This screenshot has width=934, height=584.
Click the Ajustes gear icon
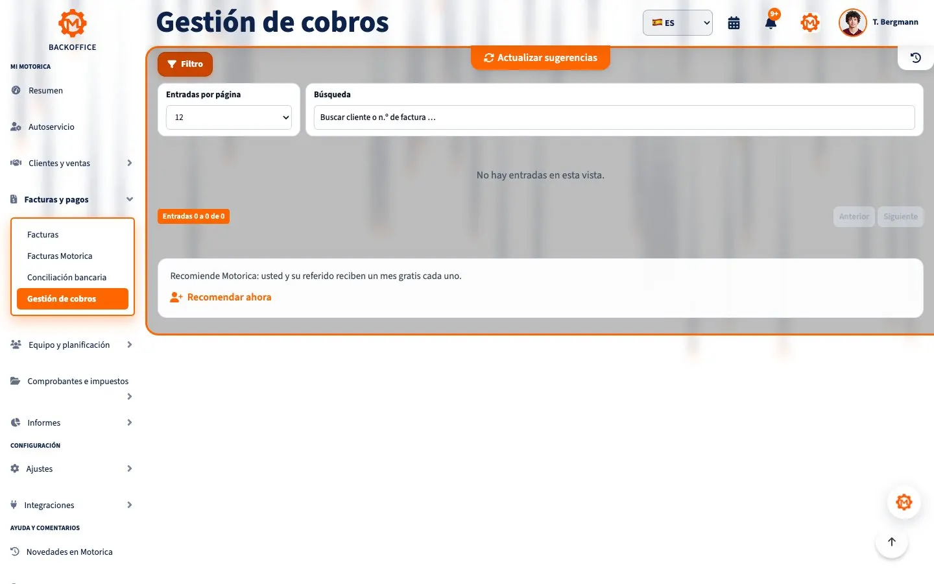click(15, 468)
